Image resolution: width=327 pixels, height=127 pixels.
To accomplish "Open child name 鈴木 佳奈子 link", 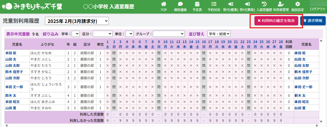I will click(14, 72).
